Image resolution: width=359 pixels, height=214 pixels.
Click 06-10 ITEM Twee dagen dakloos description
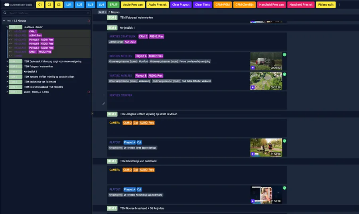[x=140, y=148]
